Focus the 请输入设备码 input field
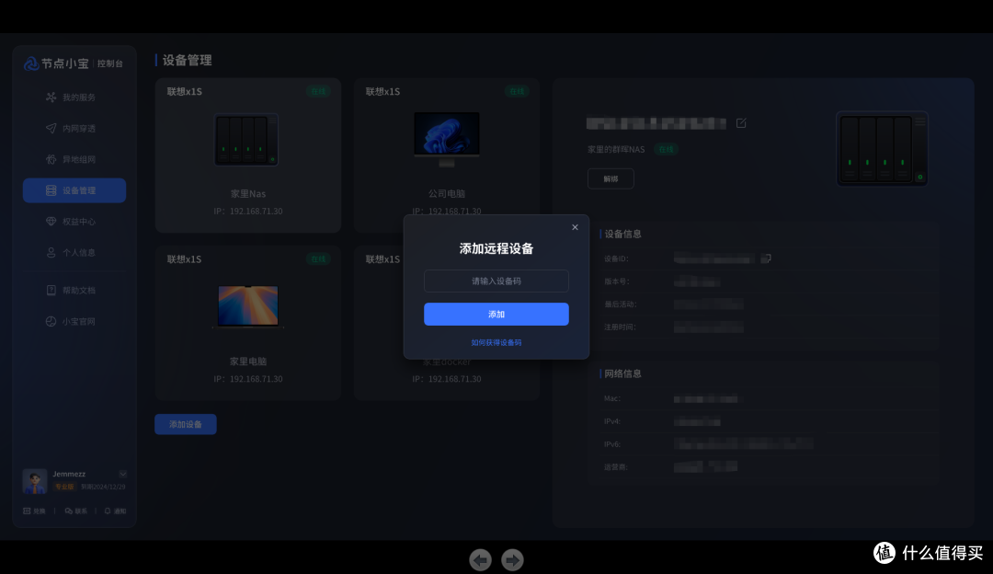993x574 pixels. [496, 281]
